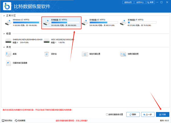The height and width of the screenshot is (123, 171).
Task: Open the 超级会员 menu item
Action: point(128,2)
